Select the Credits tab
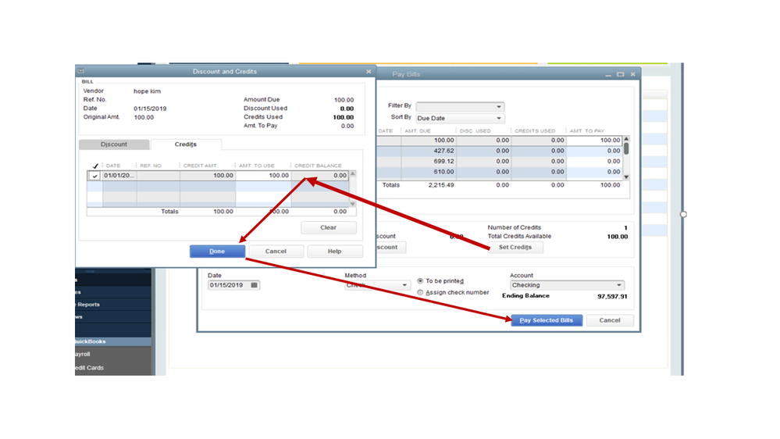 [186, 145]
